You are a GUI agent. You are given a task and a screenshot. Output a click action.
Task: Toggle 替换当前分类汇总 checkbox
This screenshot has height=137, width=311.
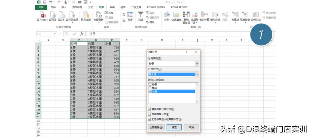click(x=149, y=109)
